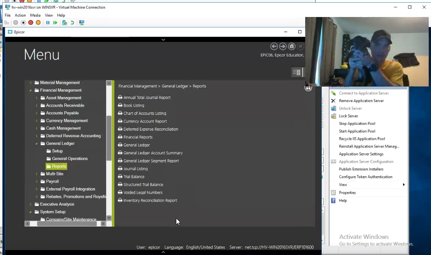Viewport: 431px width, 255px height.
Task: Click the tree's horizontal scrollbar thumb
Action: (67, 224)
